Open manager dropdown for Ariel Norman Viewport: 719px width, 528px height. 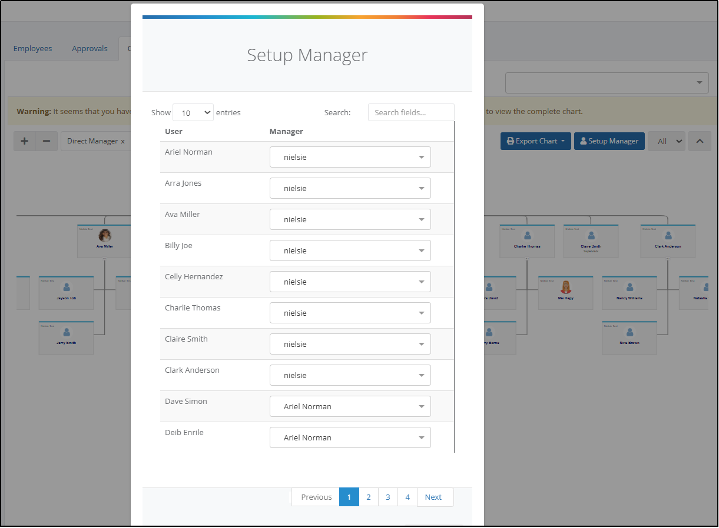pyautogui.click(x=350, y=157)
